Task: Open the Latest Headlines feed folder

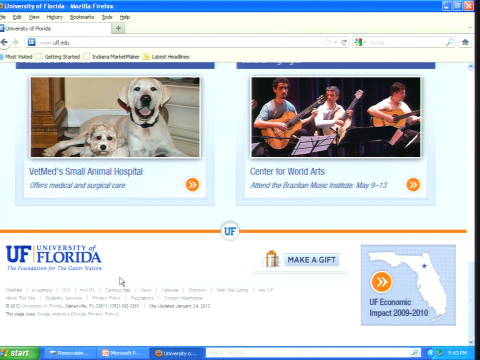Action: pyautogui.click(x=166, y=56)
